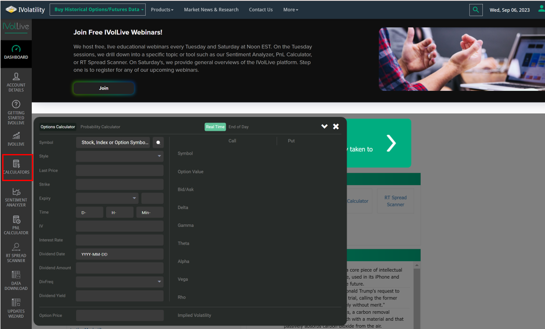The width and height of the screenshot is (545, 329).
Task: Open the Calculators sidebar icon
Action: click(x=16, y=167)
